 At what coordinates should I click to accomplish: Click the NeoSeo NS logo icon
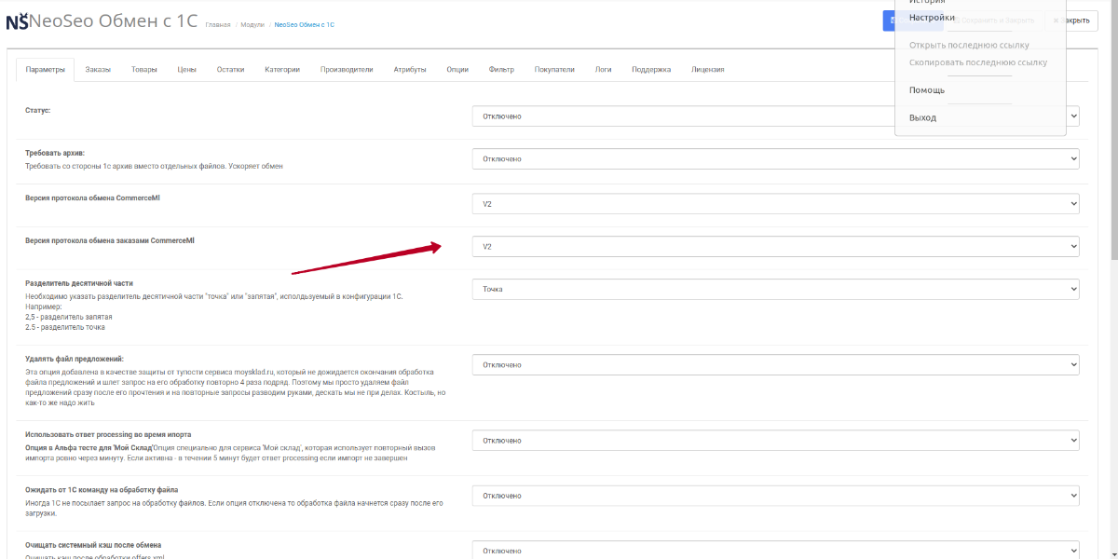17,20
